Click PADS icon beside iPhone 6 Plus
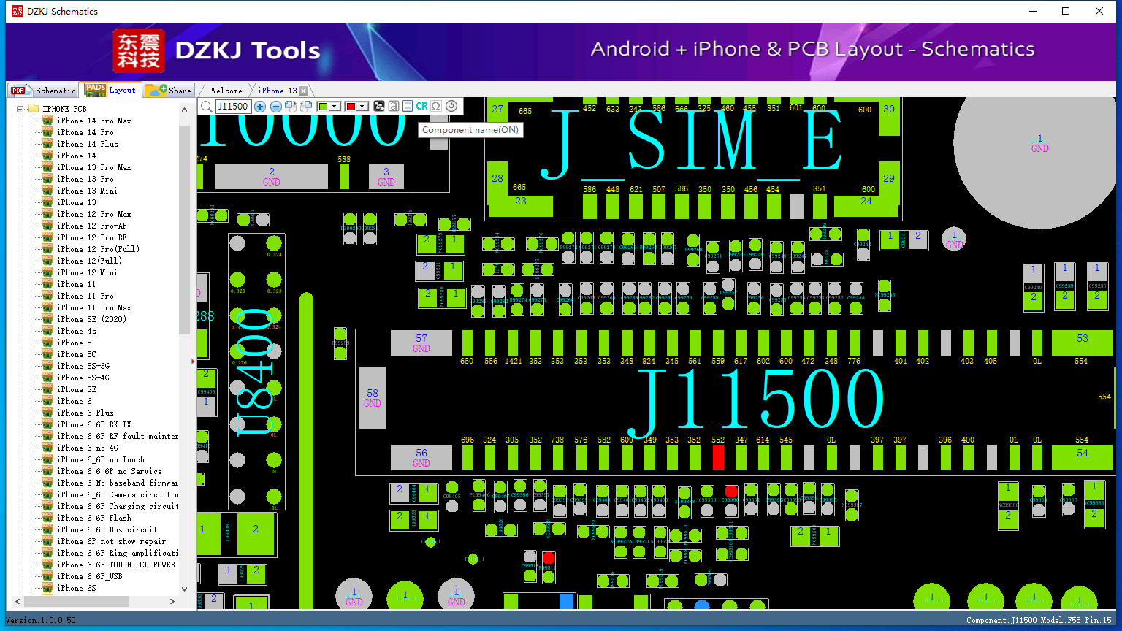 (x=47, y=413)
